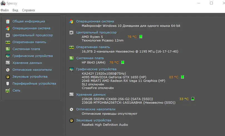Maximize the Speccy window
Screen dimensions: 225x136
[211, 3]
